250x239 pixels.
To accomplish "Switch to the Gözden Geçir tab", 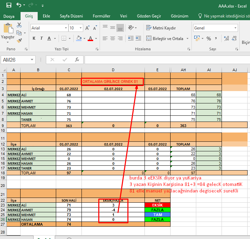I will (149, 16).
